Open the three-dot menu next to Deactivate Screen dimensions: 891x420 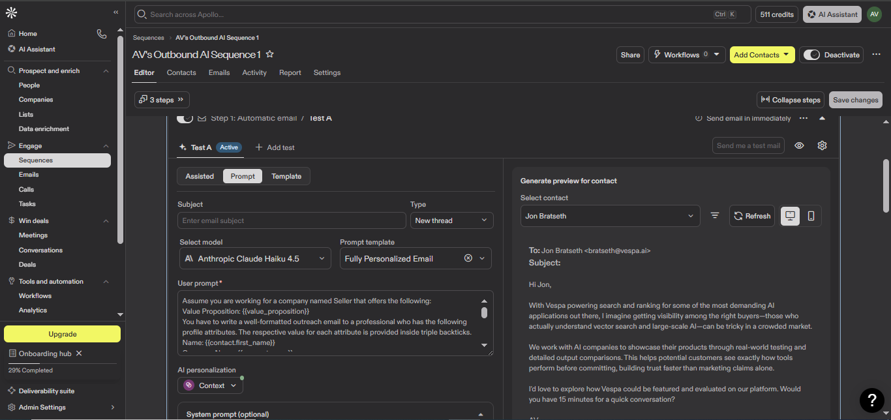point(876,55)
